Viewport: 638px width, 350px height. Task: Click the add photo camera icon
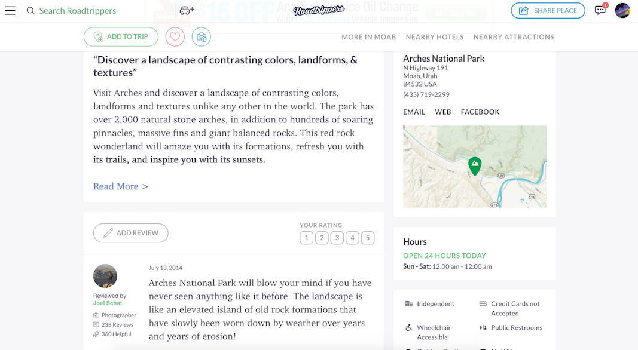pos(202,37)
